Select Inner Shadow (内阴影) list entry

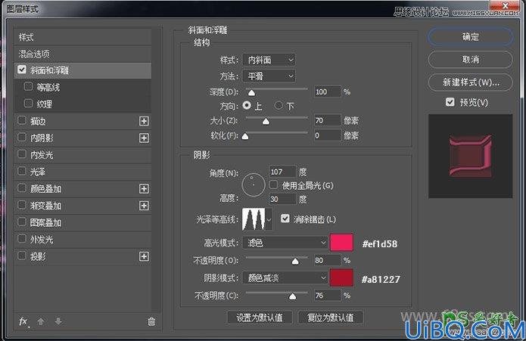82,138
